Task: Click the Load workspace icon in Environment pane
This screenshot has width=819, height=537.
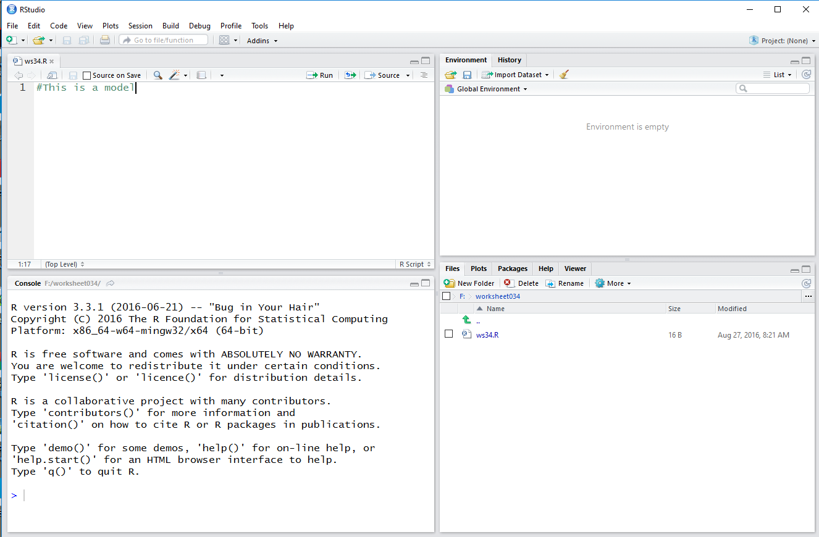Action: [451, 75]
